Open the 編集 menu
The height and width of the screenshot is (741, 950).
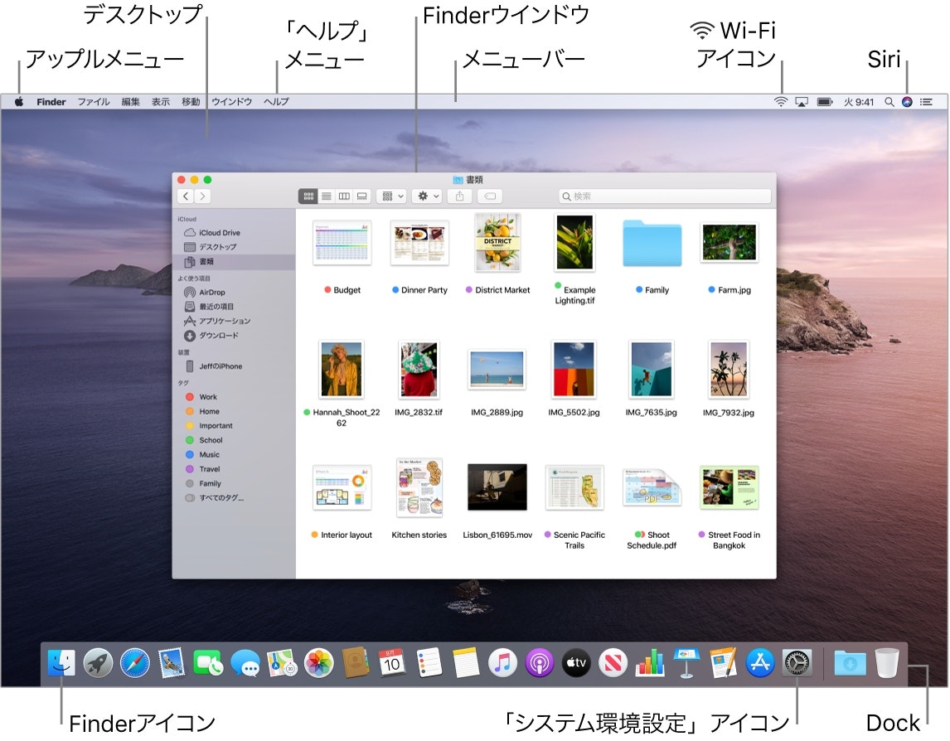pos(130,102)
